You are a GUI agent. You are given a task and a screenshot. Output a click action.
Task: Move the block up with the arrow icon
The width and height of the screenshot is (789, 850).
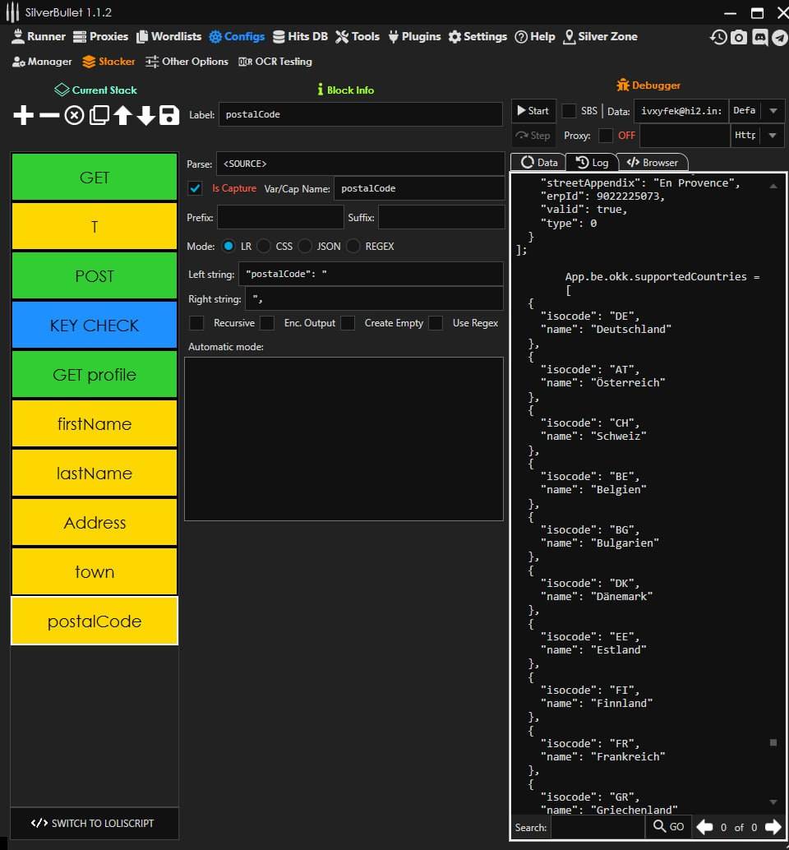[122, 115]
